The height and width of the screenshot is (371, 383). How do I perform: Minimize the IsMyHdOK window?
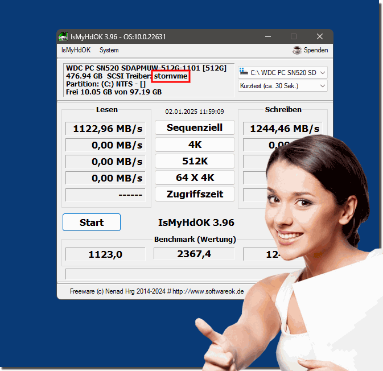[268, 36]
